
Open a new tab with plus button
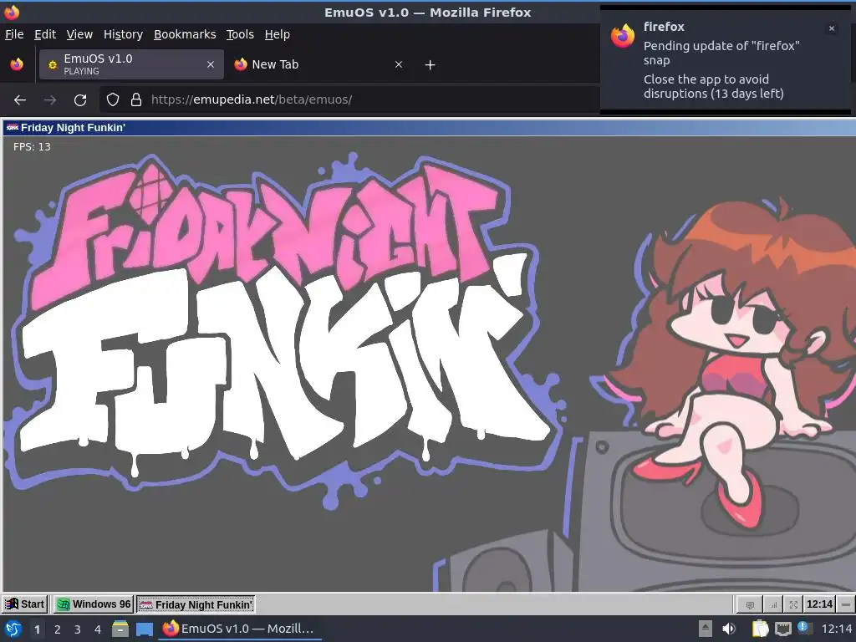tap(431, 65)
